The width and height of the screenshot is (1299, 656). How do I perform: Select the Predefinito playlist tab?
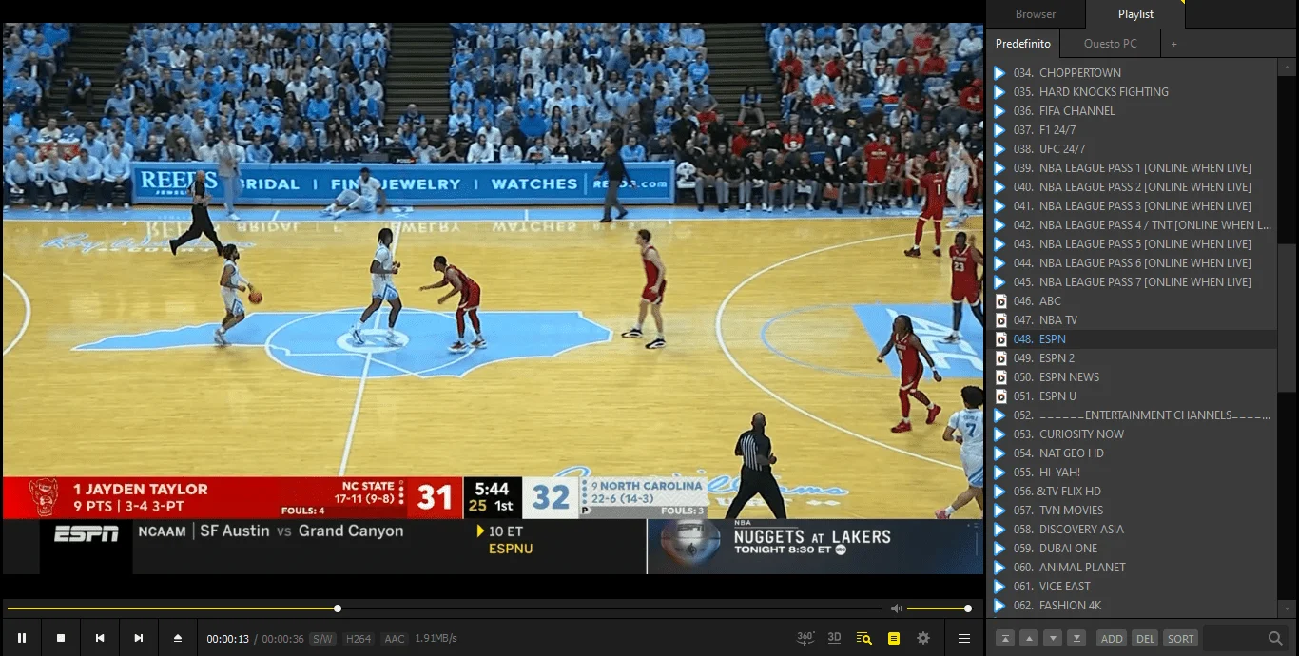tap(1022, 44)
